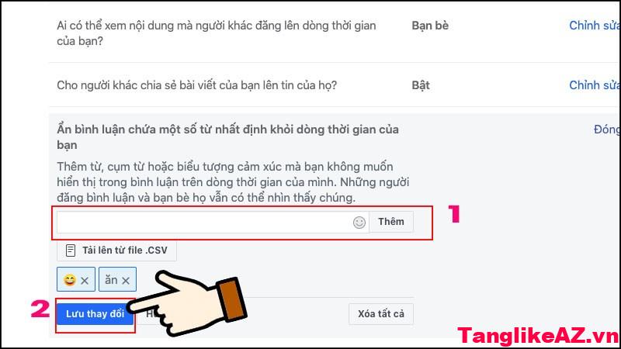Click the 'Ẩn bình luận chứa' section heading
The width and height of the screenshot is (621, 349).
click(227, 137)
